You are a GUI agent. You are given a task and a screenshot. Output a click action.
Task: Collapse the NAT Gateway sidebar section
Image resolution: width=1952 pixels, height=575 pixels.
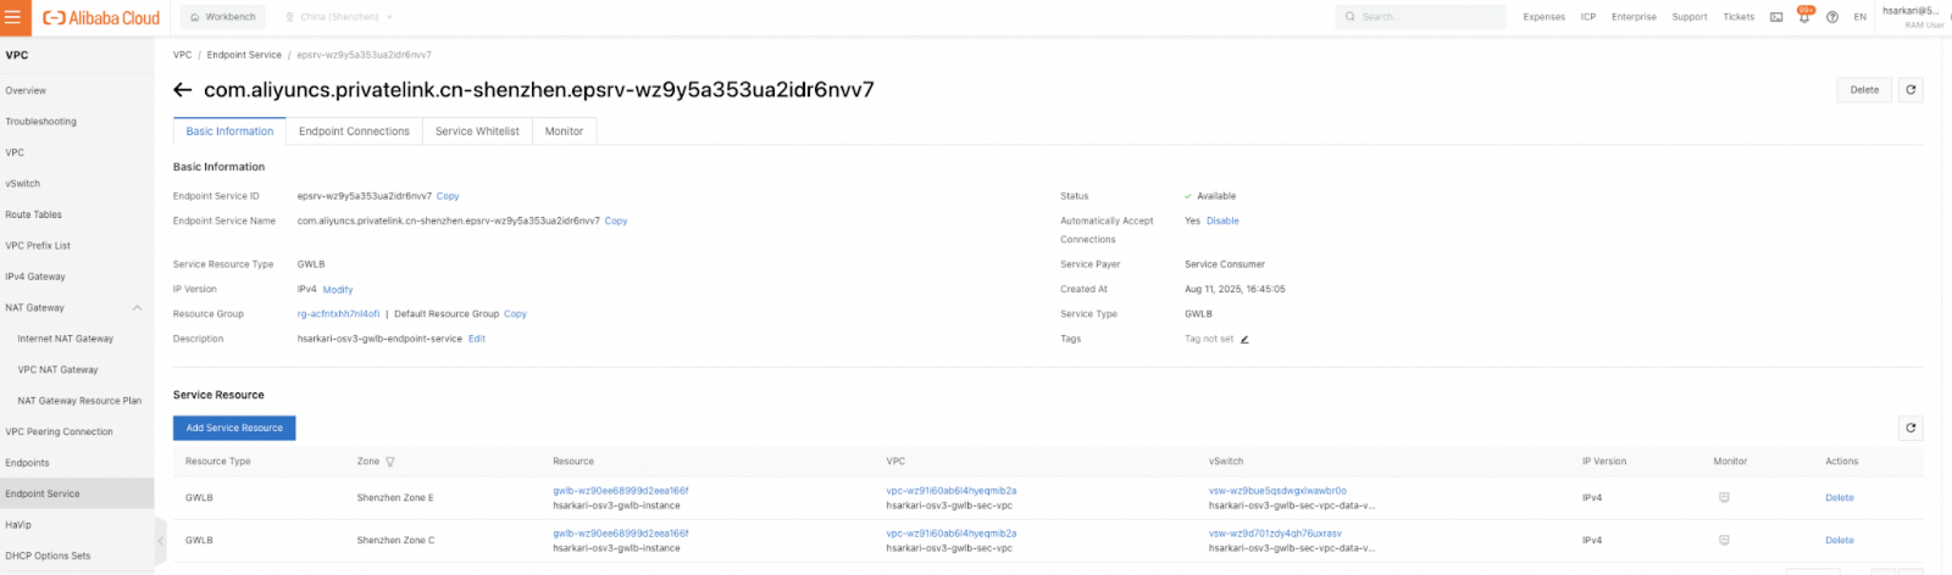click(x=137, y=308)
